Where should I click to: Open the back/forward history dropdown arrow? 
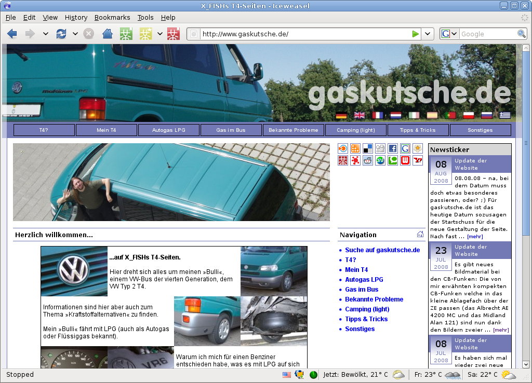click(46, 34)
